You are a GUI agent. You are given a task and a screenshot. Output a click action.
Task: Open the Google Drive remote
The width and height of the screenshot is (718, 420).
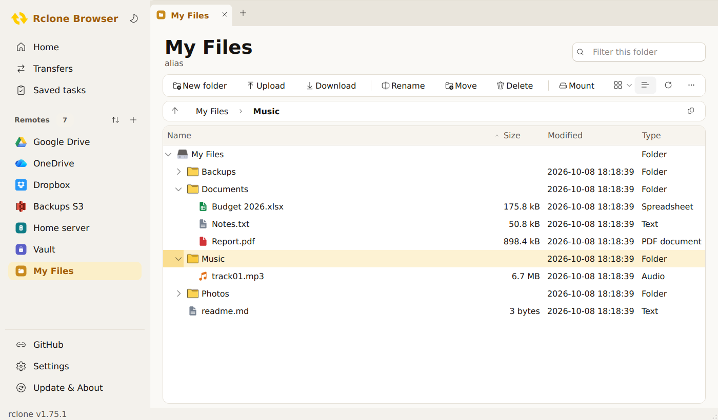(75, 142)
